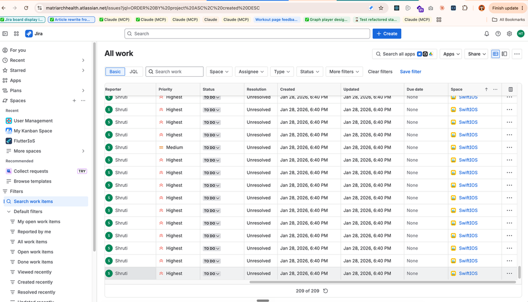Open HT profile avatar menu
528x302 pixels.
tap(521, 34)
